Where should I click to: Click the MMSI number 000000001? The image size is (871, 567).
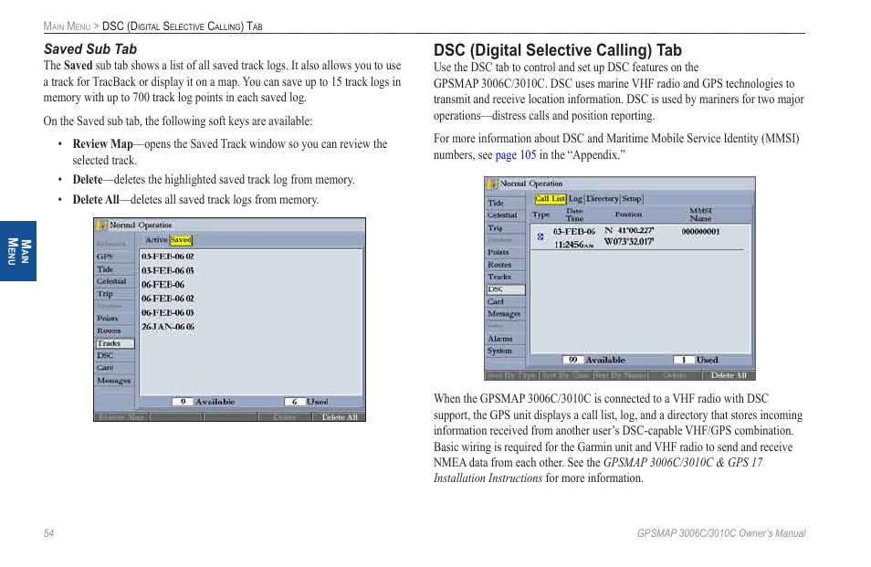click(x=700, y=232)
